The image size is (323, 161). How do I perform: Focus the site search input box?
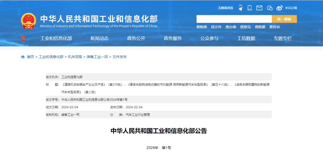[234, 19]
